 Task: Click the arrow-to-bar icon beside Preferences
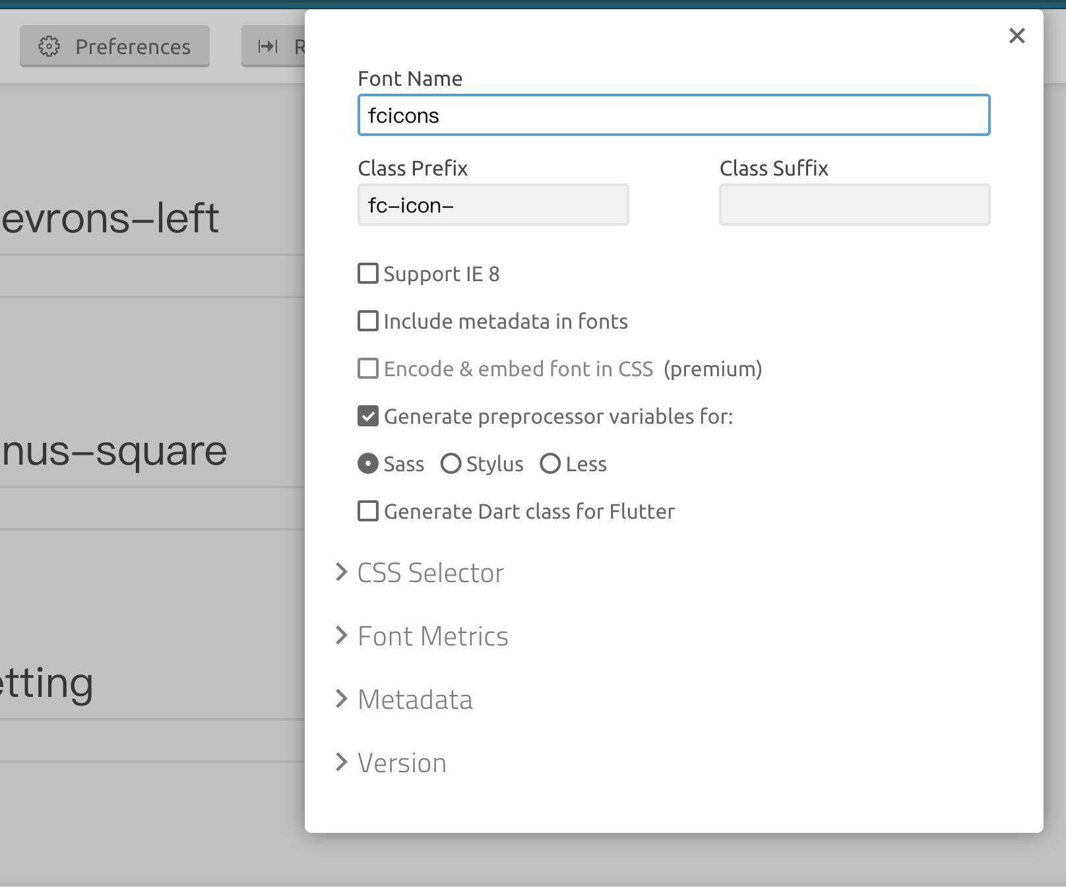pos(268,46)
